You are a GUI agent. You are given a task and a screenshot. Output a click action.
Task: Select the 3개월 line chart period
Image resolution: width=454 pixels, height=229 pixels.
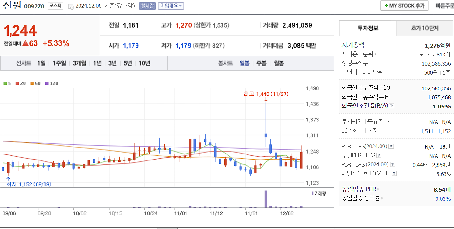point(79,63)
